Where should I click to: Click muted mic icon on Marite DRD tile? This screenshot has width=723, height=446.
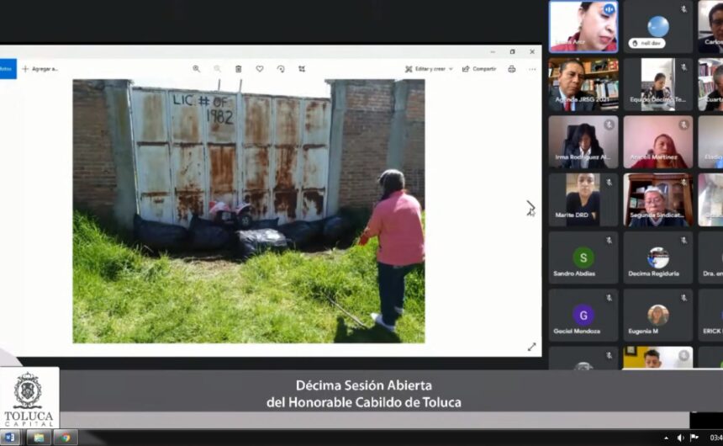click(610, 183)
